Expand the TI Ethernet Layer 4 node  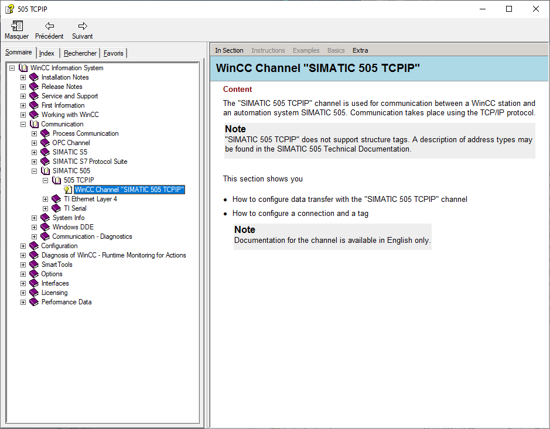point(46,199)
